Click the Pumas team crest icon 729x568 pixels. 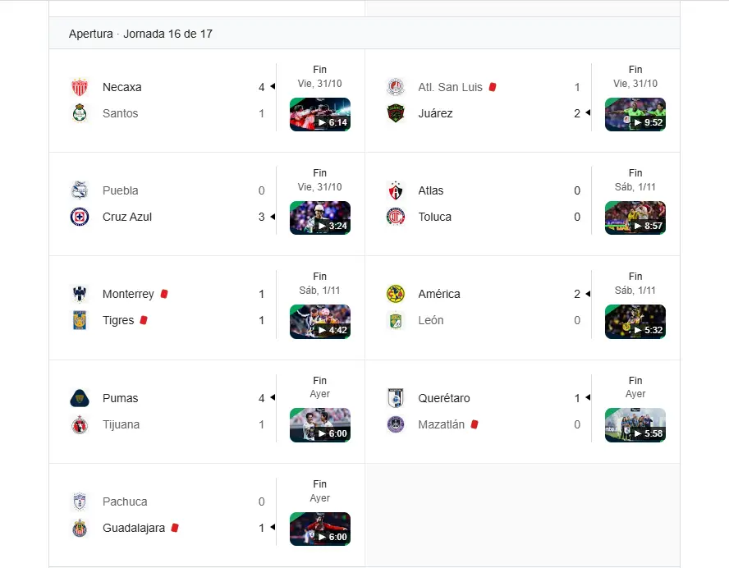[x=80, y=398]
